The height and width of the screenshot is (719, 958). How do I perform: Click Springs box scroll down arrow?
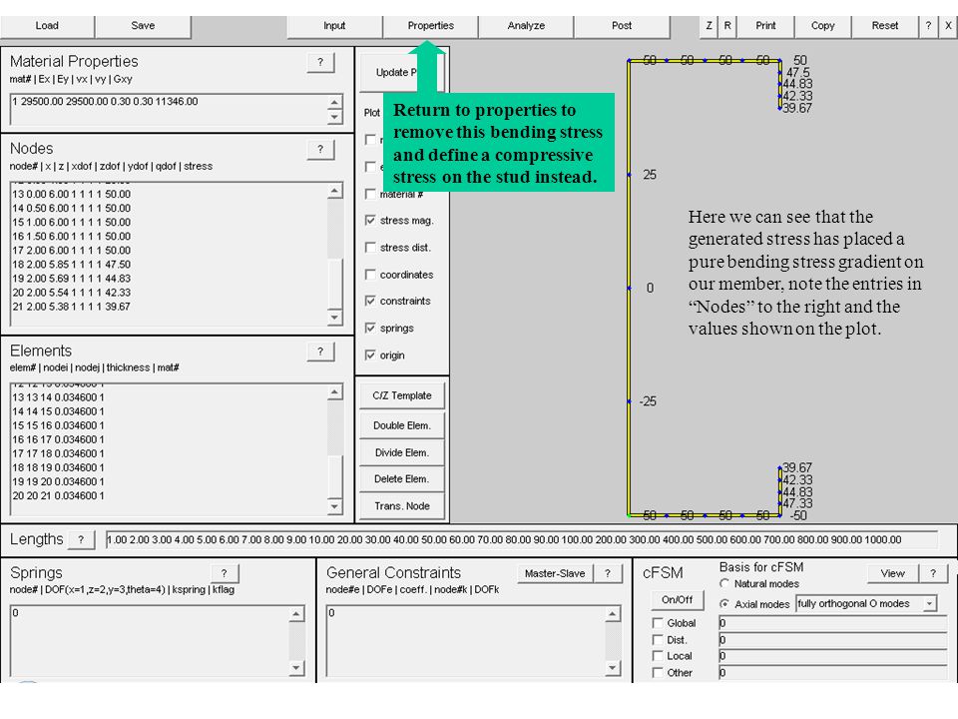tap(296, 668)
